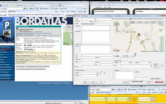Zoom in on the POI map
Viewport: 166px width, 104px height.
tap(117, 29)
